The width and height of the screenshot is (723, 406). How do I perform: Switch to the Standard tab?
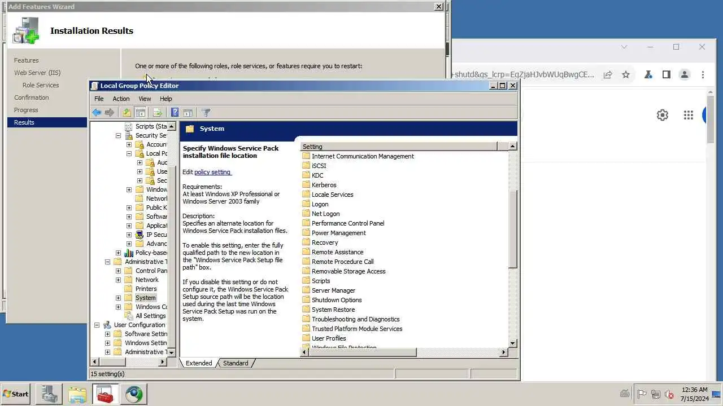pyautogui.click(x=236, y=363)
